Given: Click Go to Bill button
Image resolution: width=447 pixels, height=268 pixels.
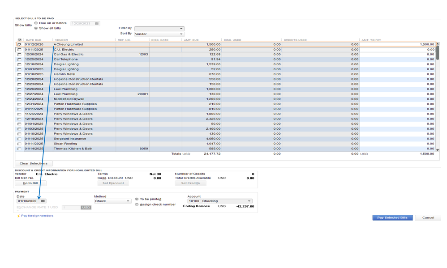Looking at the screenshot, I should pyautogui.click(x=30, y=183).
